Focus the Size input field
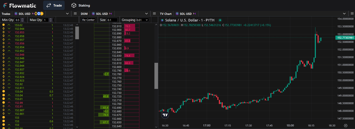The image size is (355, 129). click(x=112, y=20)
